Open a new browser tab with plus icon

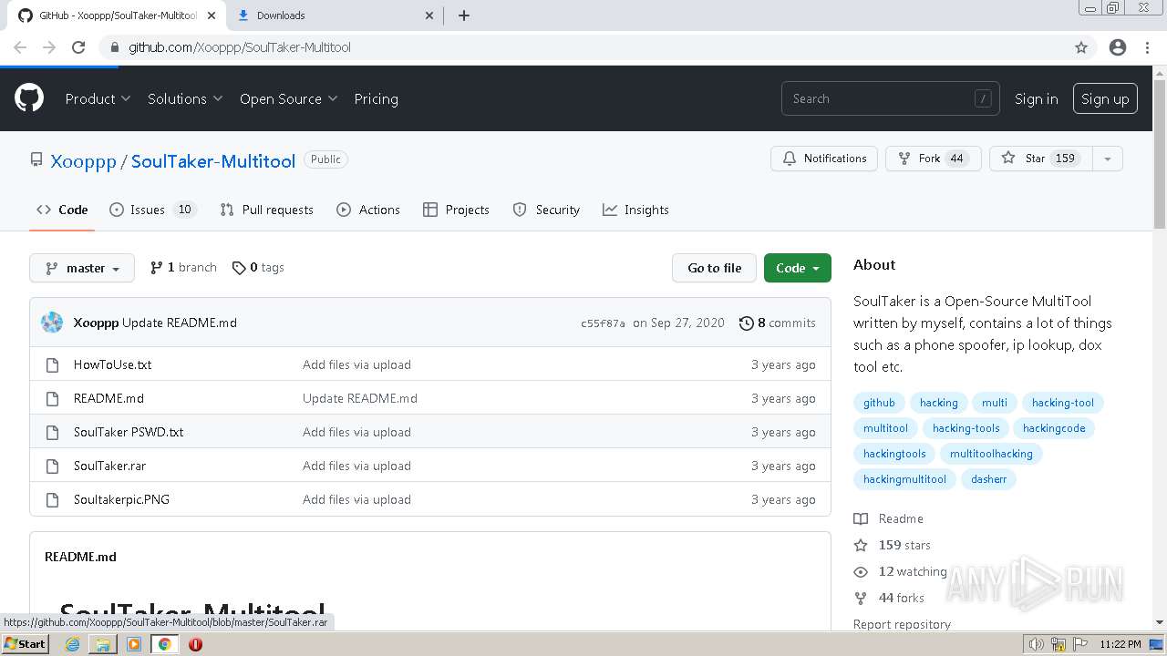point(463,15)
